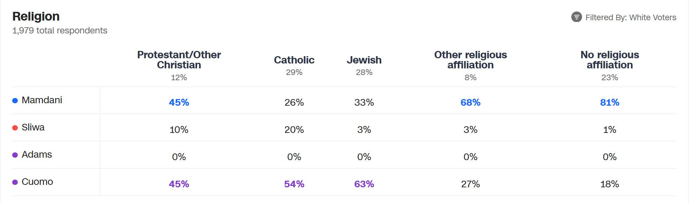Image resolution: width=692 pixels, height=203 pixels.
Task: Click the blue dot next to Mamdani
Action: [15, 101]
